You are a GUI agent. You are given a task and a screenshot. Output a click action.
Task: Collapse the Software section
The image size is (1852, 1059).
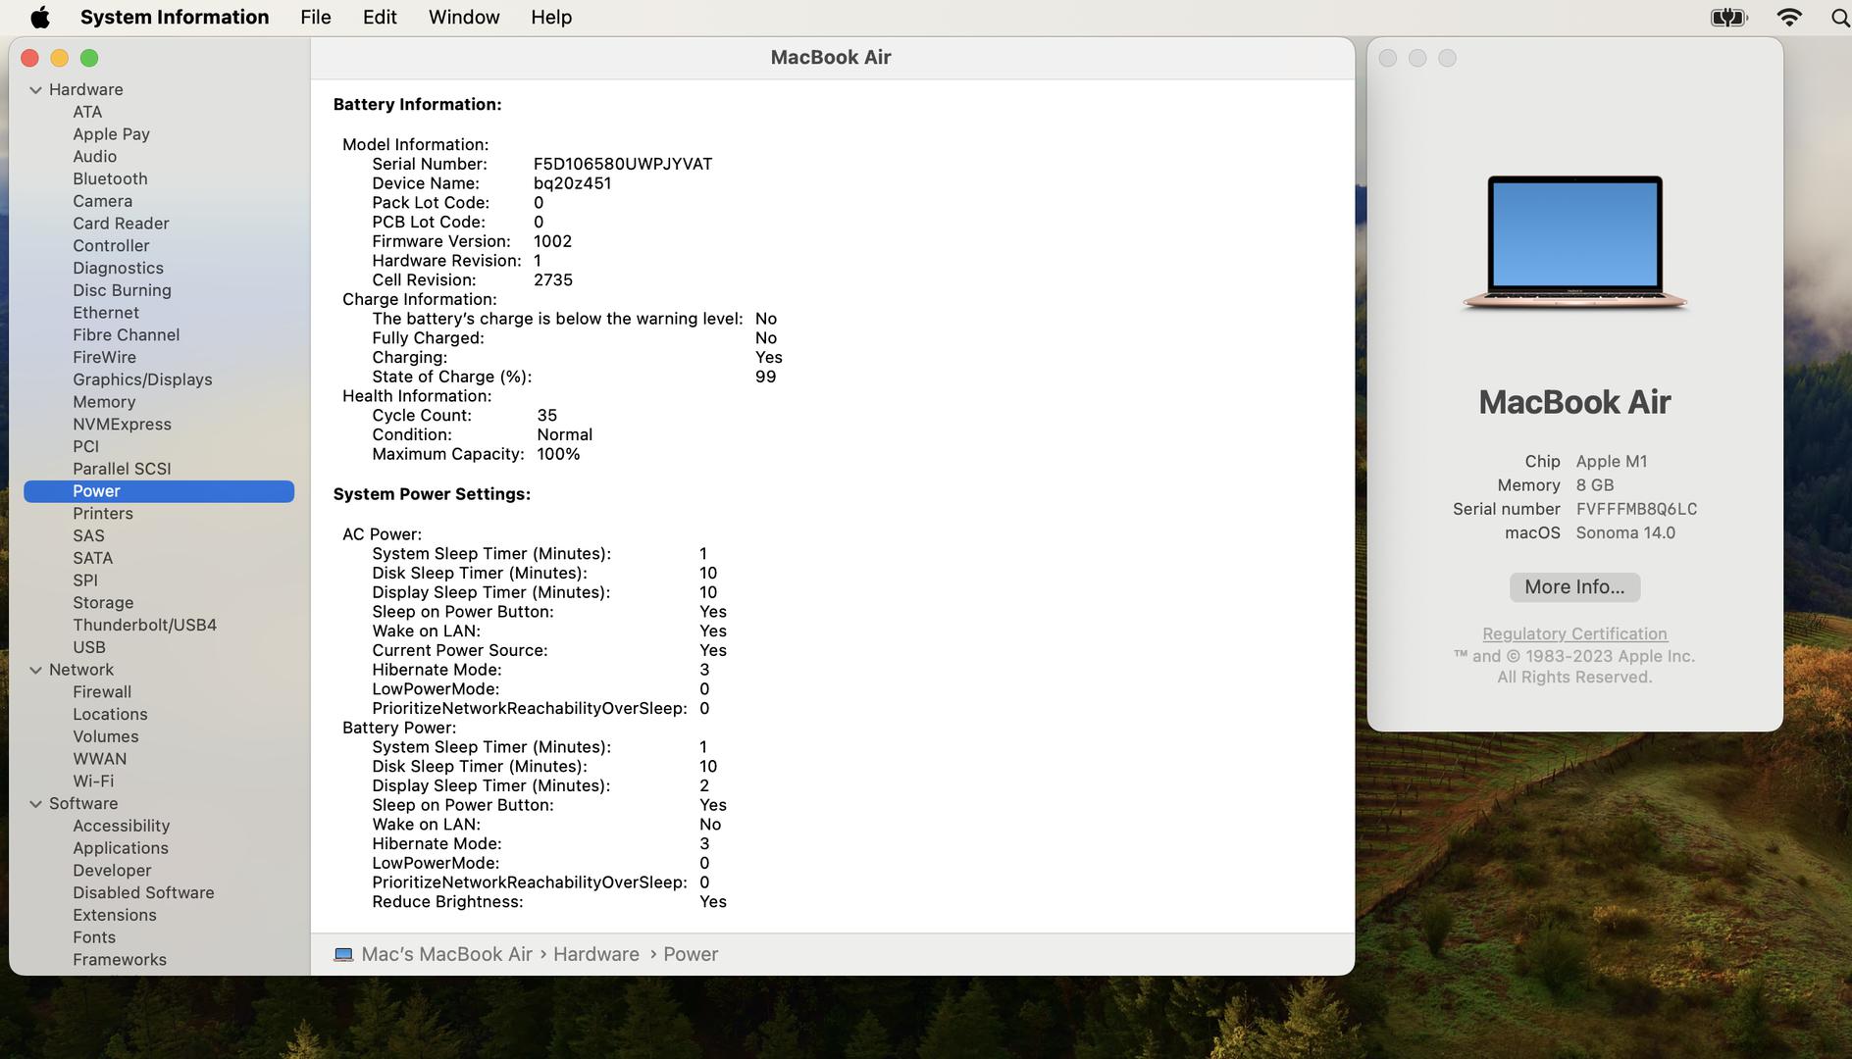tap(35, 803)
